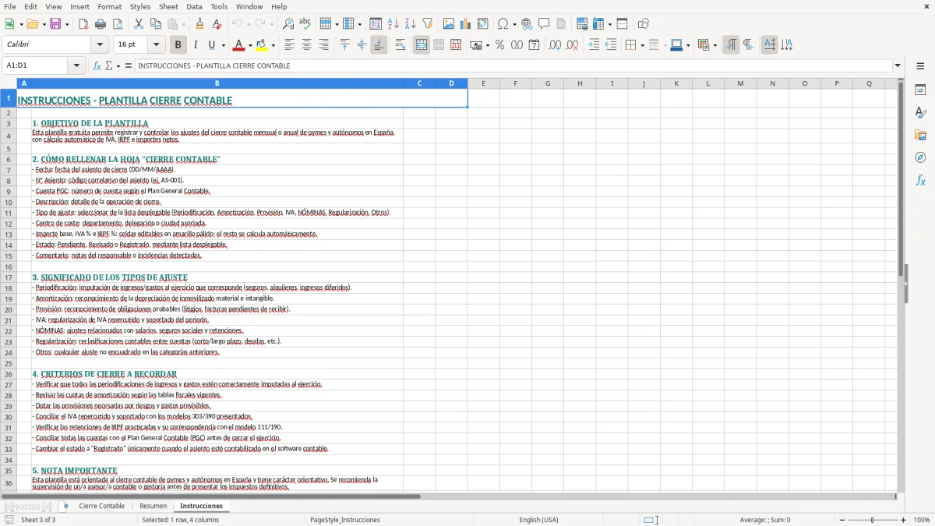Copy selection to clipboard
Image resolution: width=935 pixels, height=526 pixels.
coord(156,24)
